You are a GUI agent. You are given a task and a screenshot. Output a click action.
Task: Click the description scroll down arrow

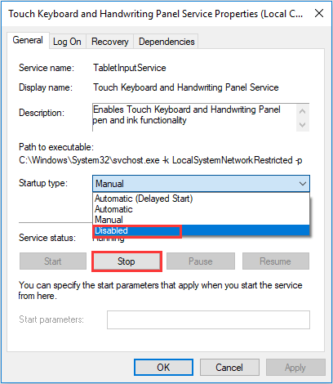click(x=302, y=125)
